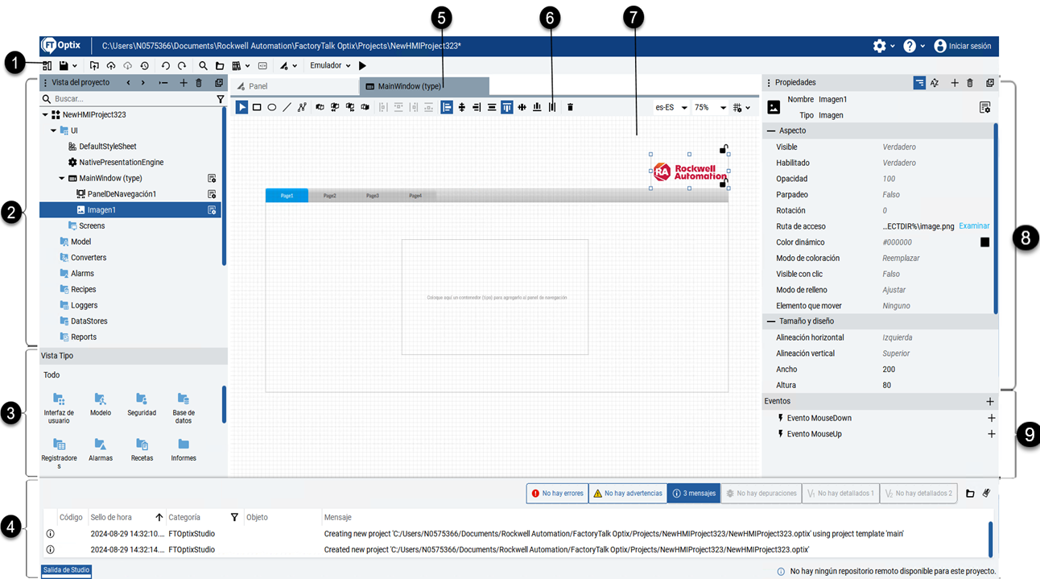Open the save options dropdown arrow
Image resolution: width=1040 pixels, height=579 pixels.
(75, 66)
